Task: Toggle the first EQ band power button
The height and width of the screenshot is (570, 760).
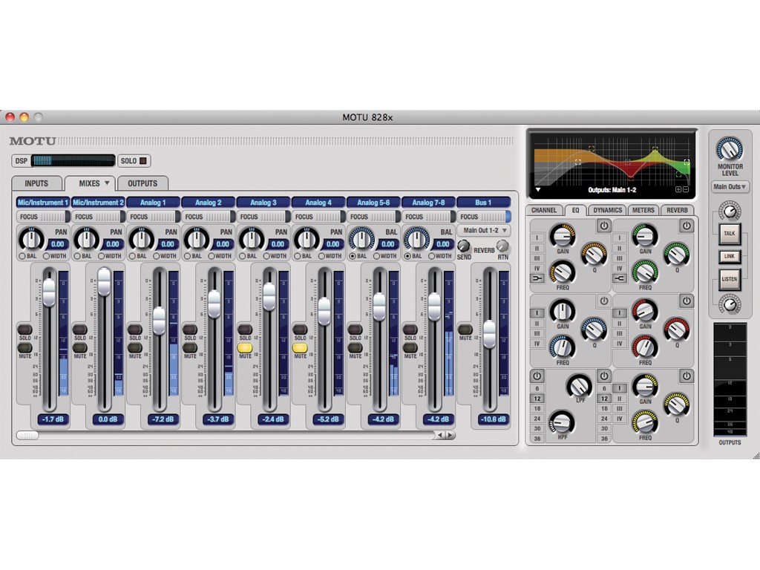Action: pyautogui.click(x=603, y=226)
